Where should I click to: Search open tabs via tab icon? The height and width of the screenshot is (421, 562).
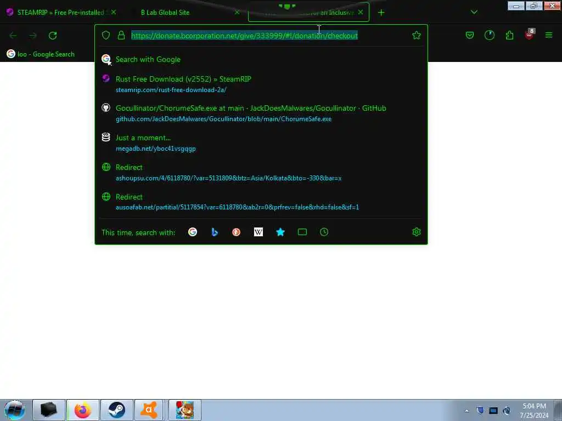[x=302, y=232]
